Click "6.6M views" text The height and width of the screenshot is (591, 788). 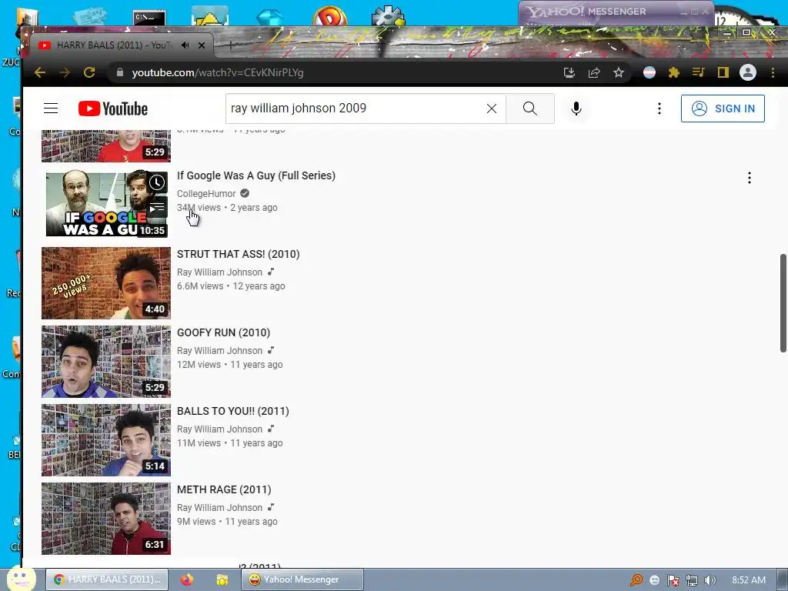[x=200, y=286]
